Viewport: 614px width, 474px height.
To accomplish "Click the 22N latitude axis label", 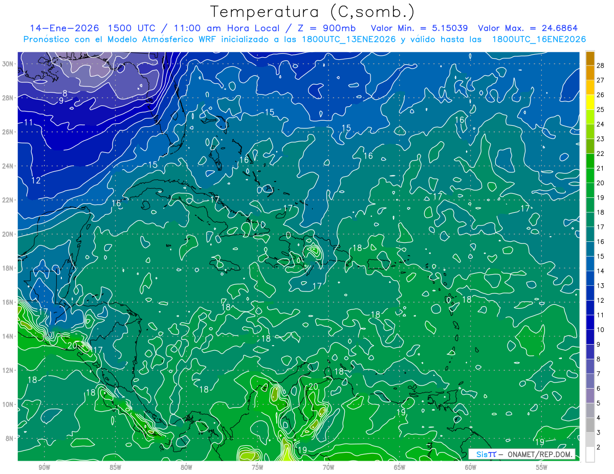I will coord(8,200).
